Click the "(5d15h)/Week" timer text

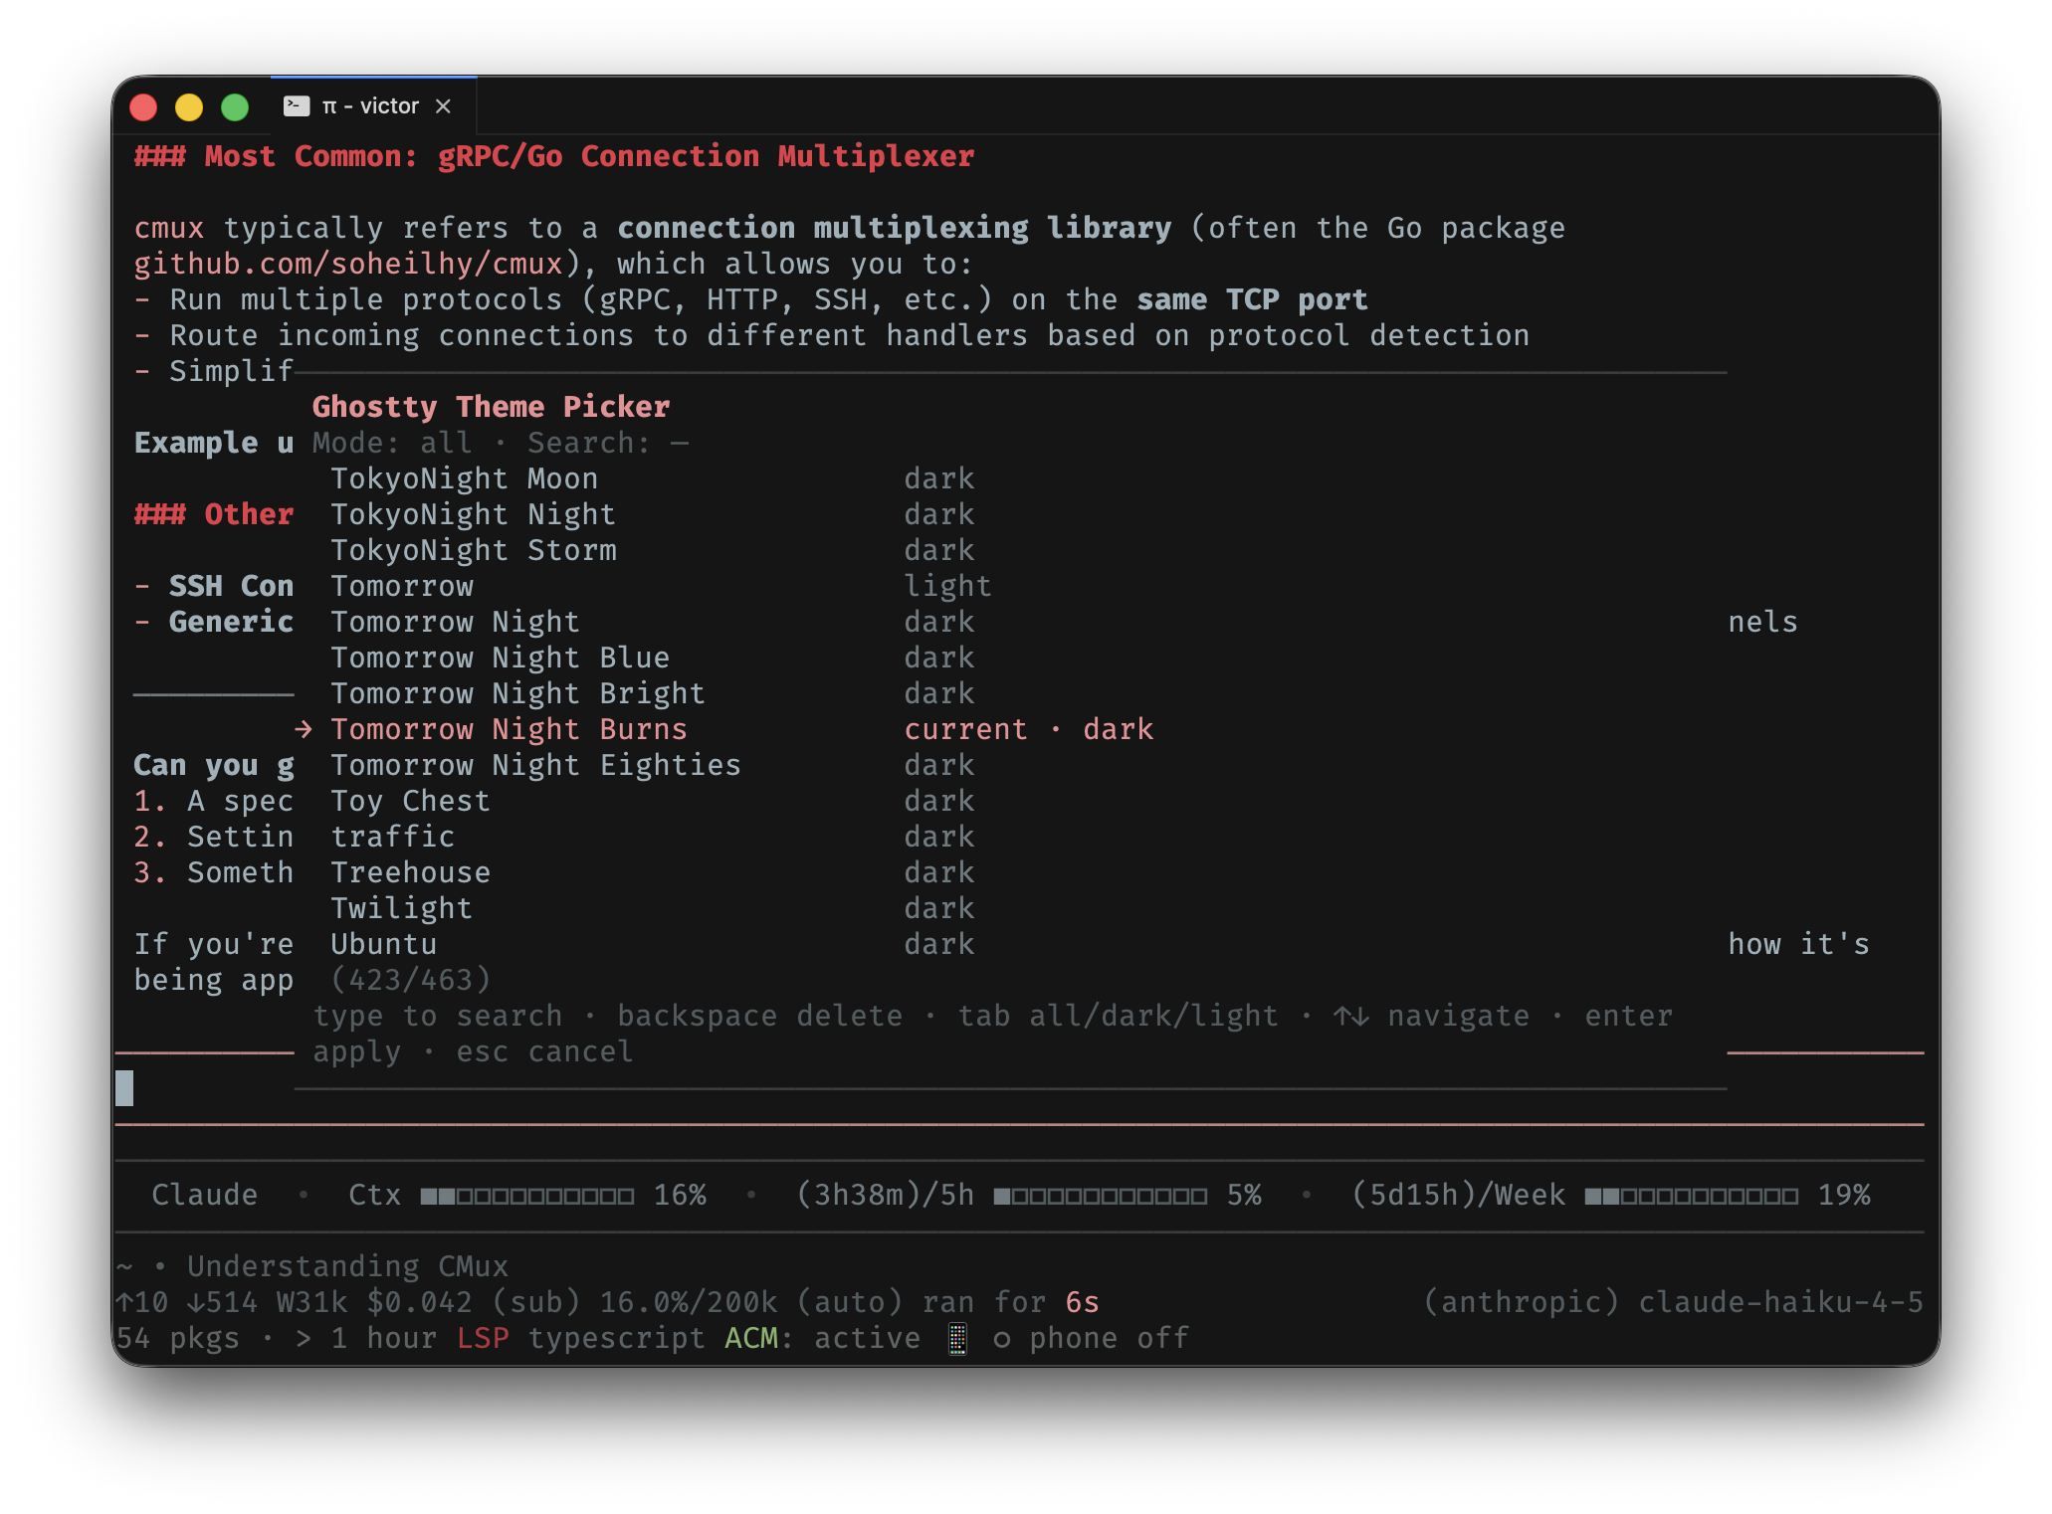point(1458,1196)
